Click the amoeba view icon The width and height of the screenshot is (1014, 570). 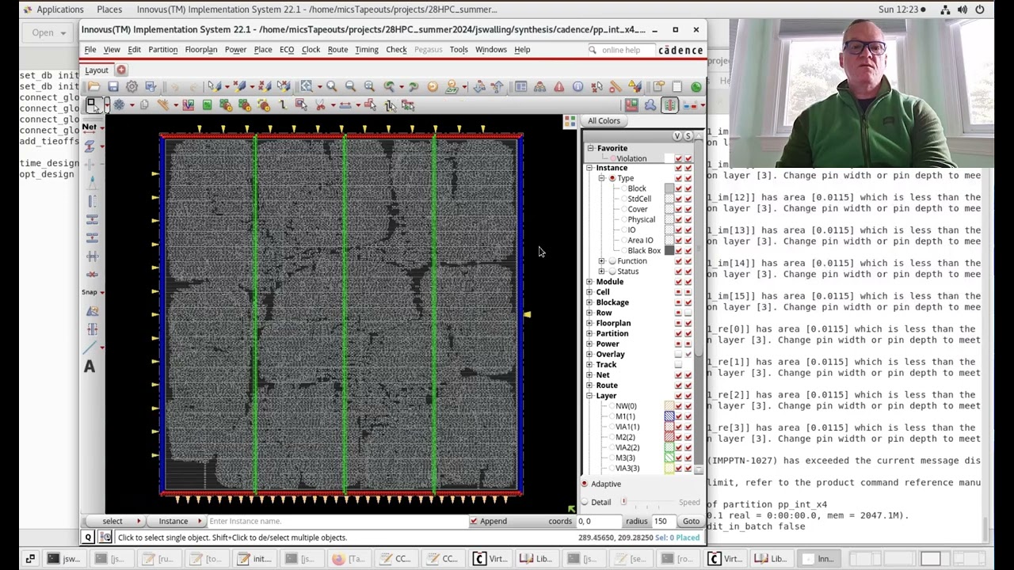(x=650, y=105)
